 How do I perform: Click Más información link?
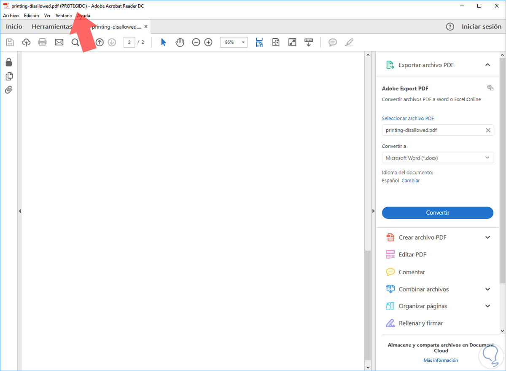click(441, 360)
